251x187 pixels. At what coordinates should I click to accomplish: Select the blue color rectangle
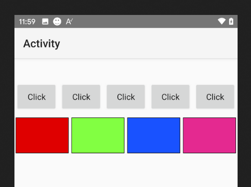pyautogui.click(x=154, y=135)
